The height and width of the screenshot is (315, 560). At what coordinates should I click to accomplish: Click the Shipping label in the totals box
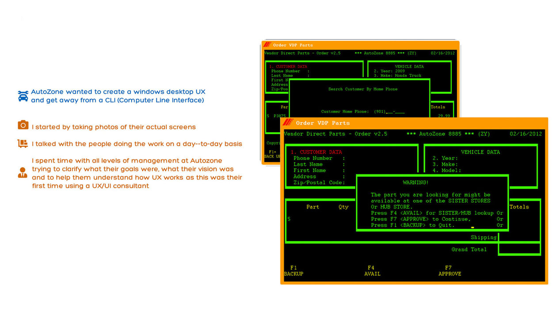pos(483,238)
